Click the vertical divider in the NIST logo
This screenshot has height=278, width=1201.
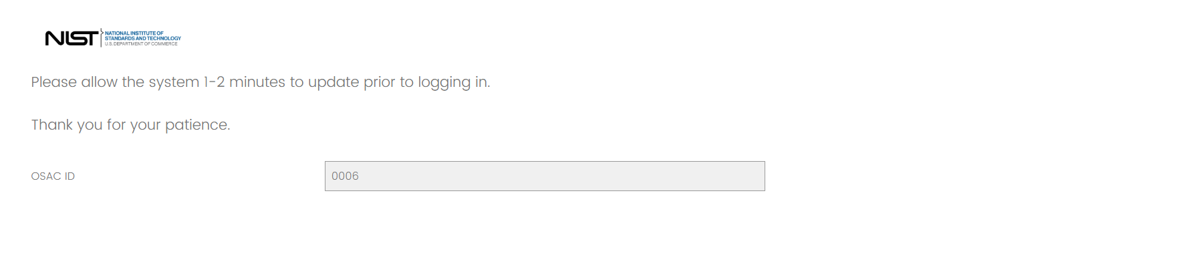coord(101,38)
